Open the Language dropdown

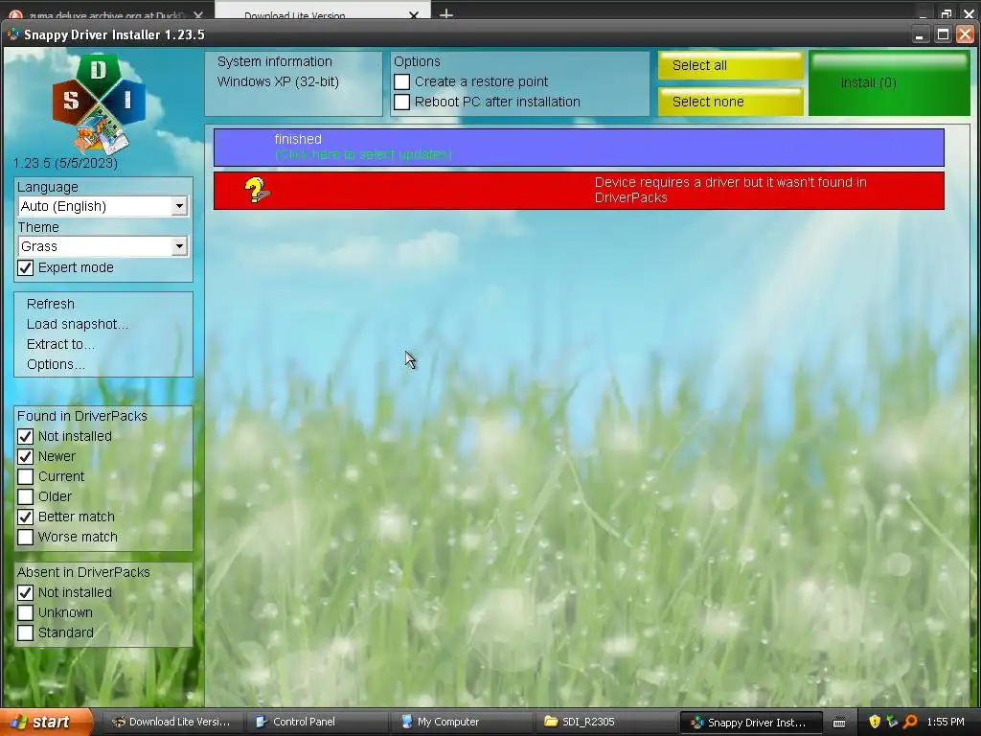103,206
